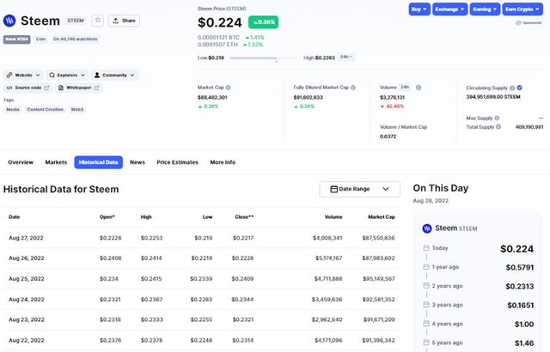The height and width of the screenshot is (352, 550).
Task: Select the Media tag
Action: (x=13, y=109)
